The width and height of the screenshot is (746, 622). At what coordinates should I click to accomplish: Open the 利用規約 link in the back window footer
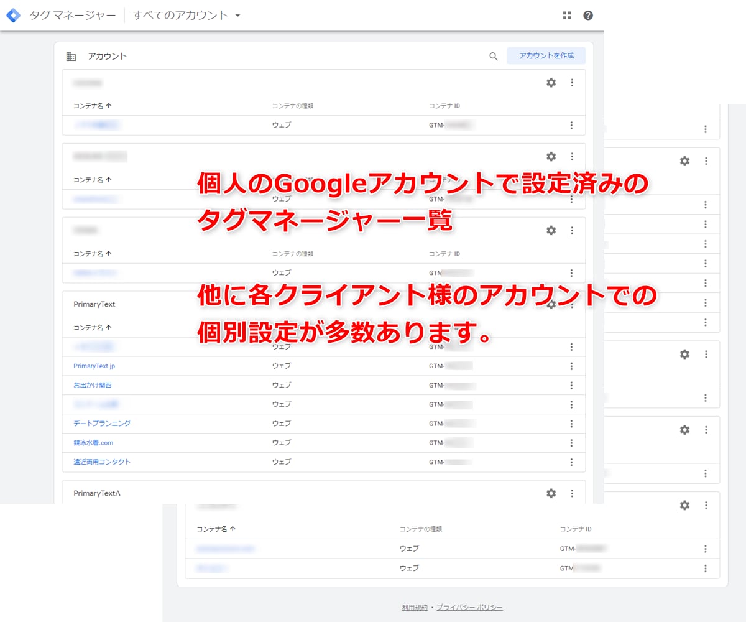(x=415, y=607)
